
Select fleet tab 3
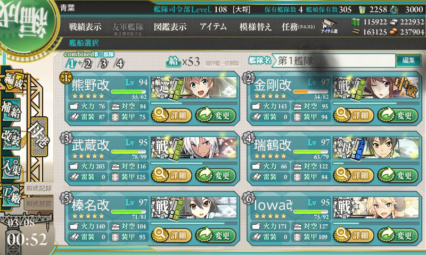(x=103, y=64)
